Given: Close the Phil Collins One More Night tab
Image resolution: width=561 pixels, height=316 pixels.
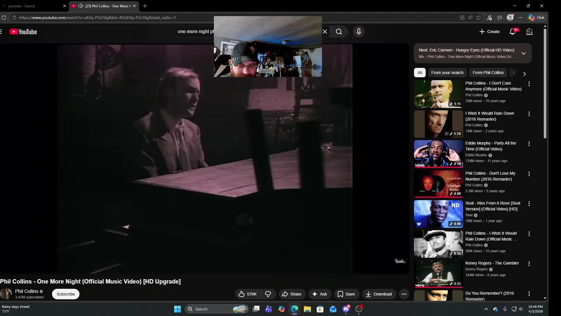Looking at the screenshot, I should [x=135, y=6].
